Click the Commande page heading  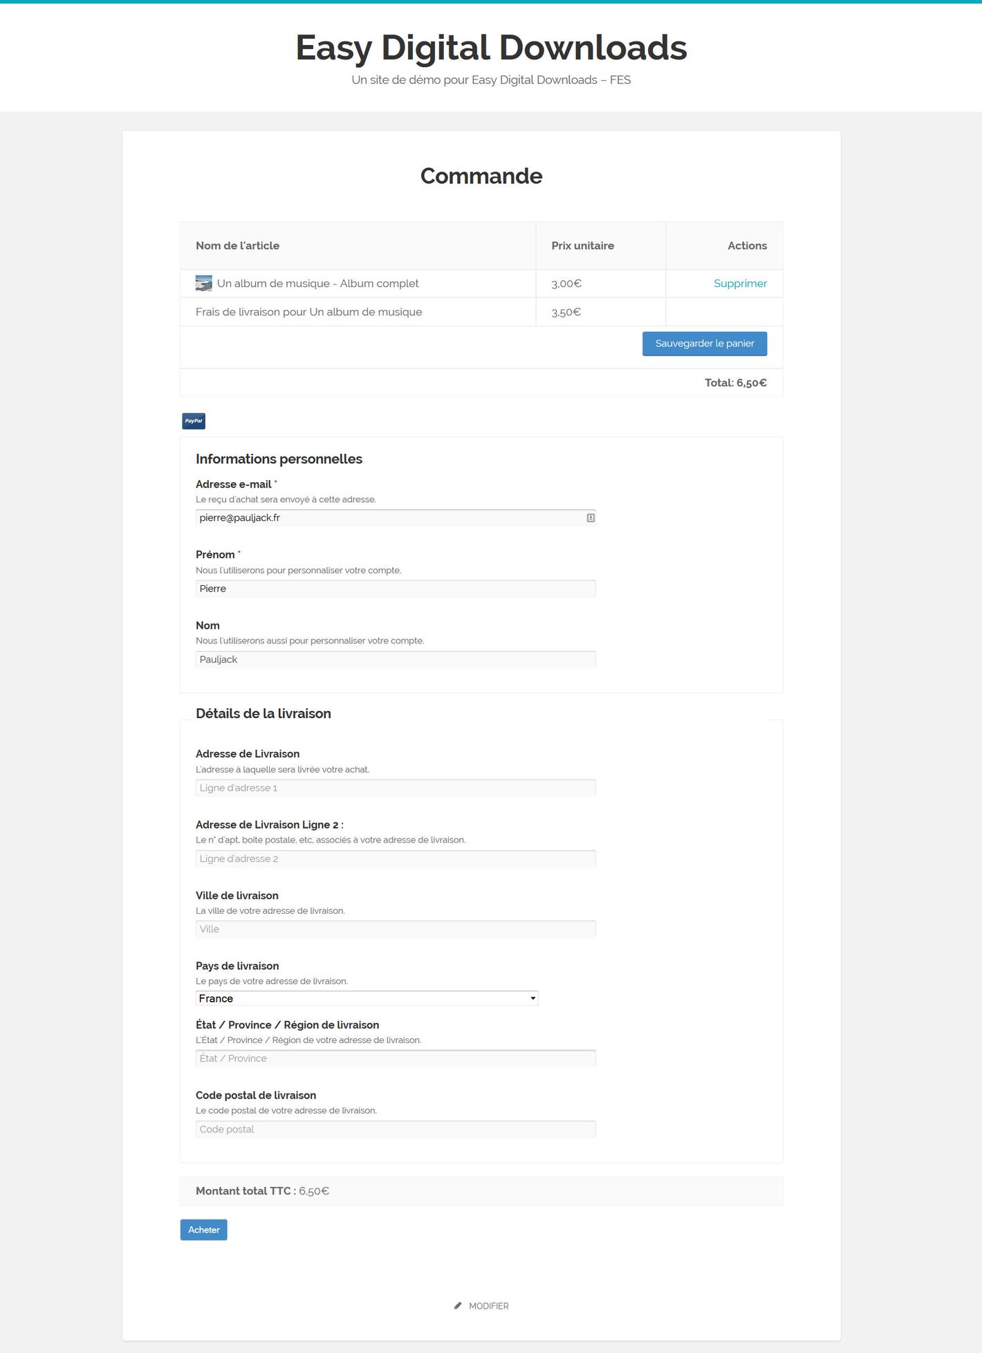481,176
